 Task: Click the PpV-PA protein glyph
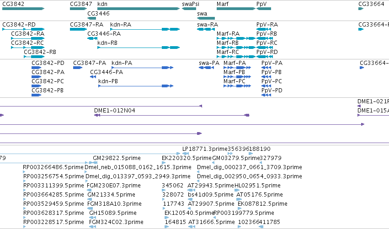click(x=266, y=68)
